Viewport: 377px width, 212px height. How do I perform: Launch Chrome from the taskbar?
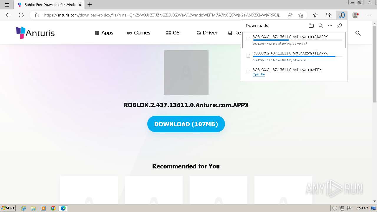(x=53, y=208)
